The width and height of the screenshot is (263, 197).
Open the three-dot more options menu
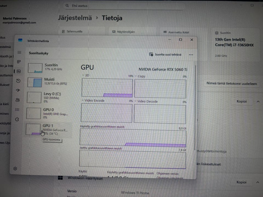pyautogui.click(x=191, y=55)
